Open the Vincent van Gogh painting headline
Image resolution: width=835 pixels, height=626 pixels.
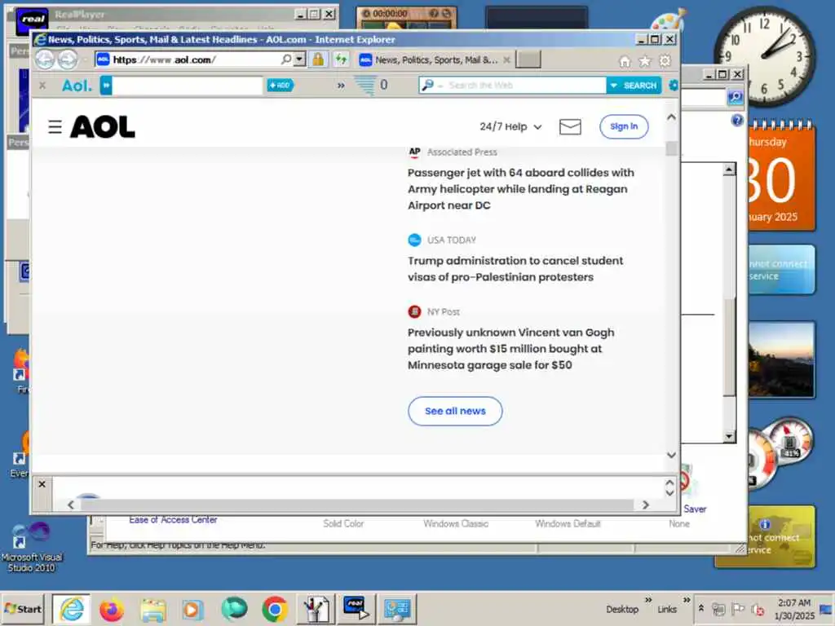tap(510, 349)
